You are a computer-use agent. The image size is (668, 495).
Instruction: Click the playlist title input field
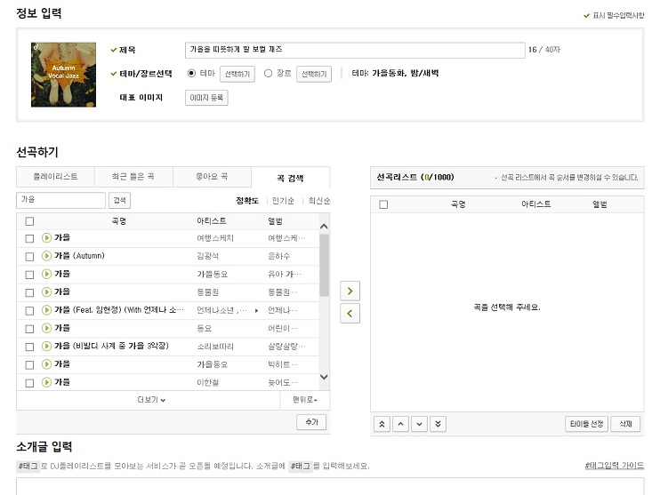click(x=354, y=50)
